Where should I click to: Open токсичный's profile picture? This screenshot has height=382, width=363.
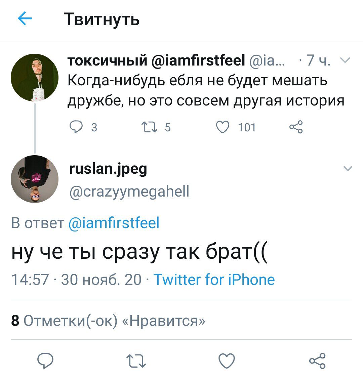(x=35, y=78)
